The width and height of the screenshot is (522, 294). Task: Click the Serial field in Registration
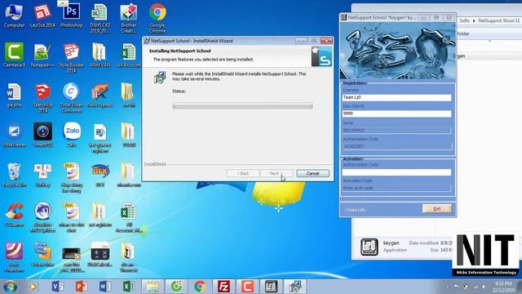[x=396, y=130]
